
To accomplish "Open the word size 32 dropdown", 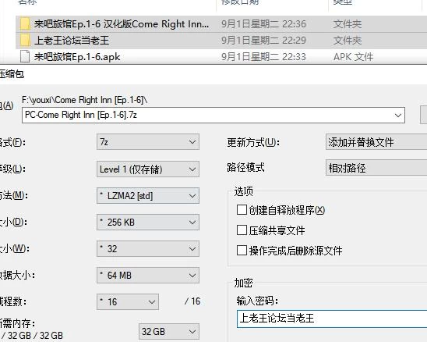I will coord(148,248).
